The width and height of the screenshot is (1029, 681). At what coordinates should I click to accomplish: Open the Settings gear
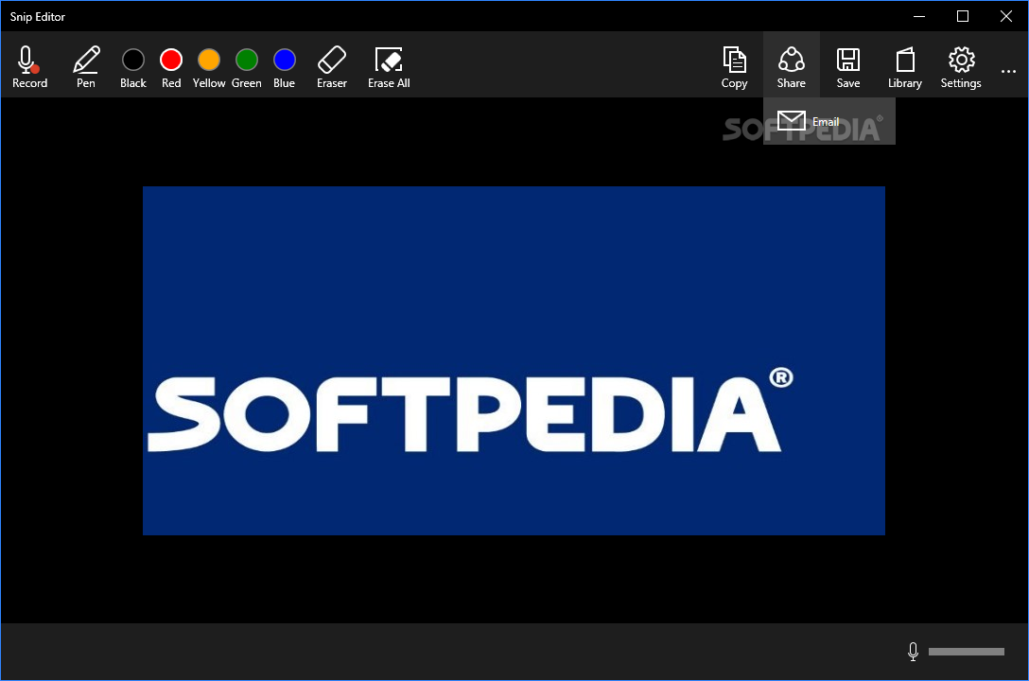961,66
